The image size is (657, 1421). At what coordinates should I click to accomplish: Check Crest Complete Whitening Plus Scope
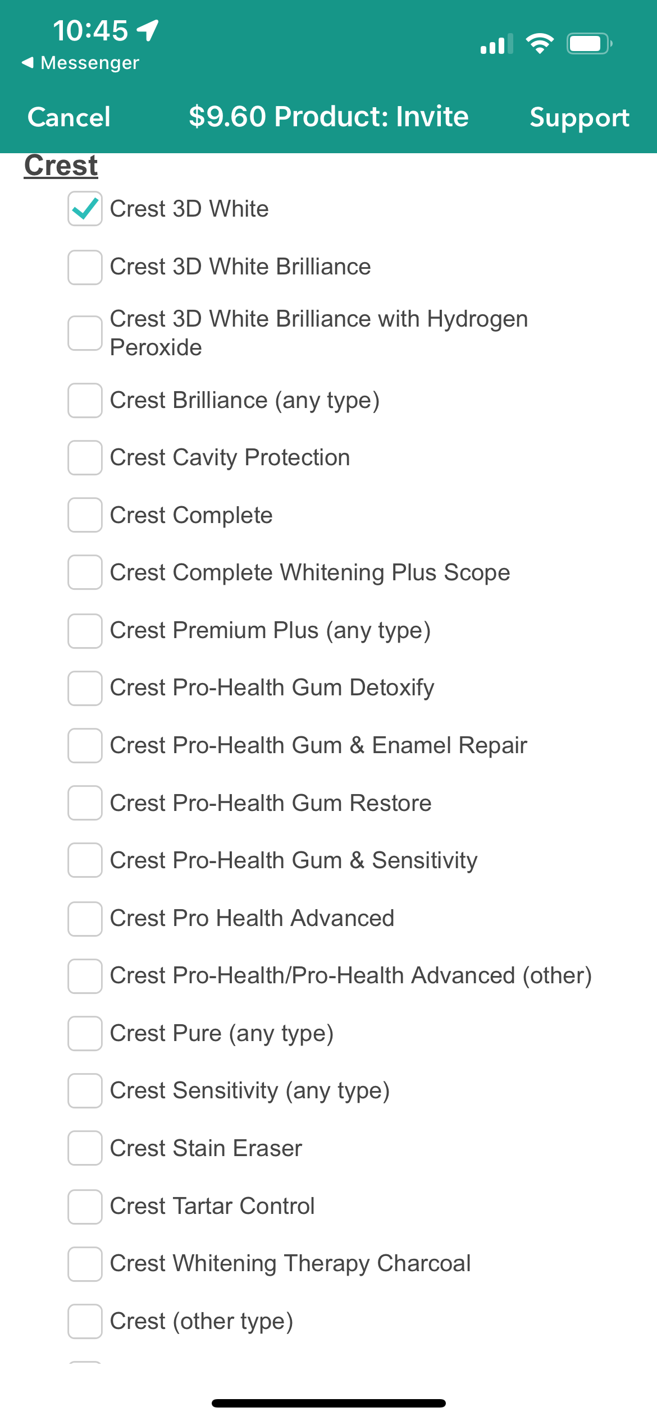click(x=85, y=572)
